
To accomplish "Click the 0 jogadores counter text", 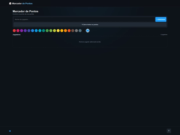I will coord(164,35).
